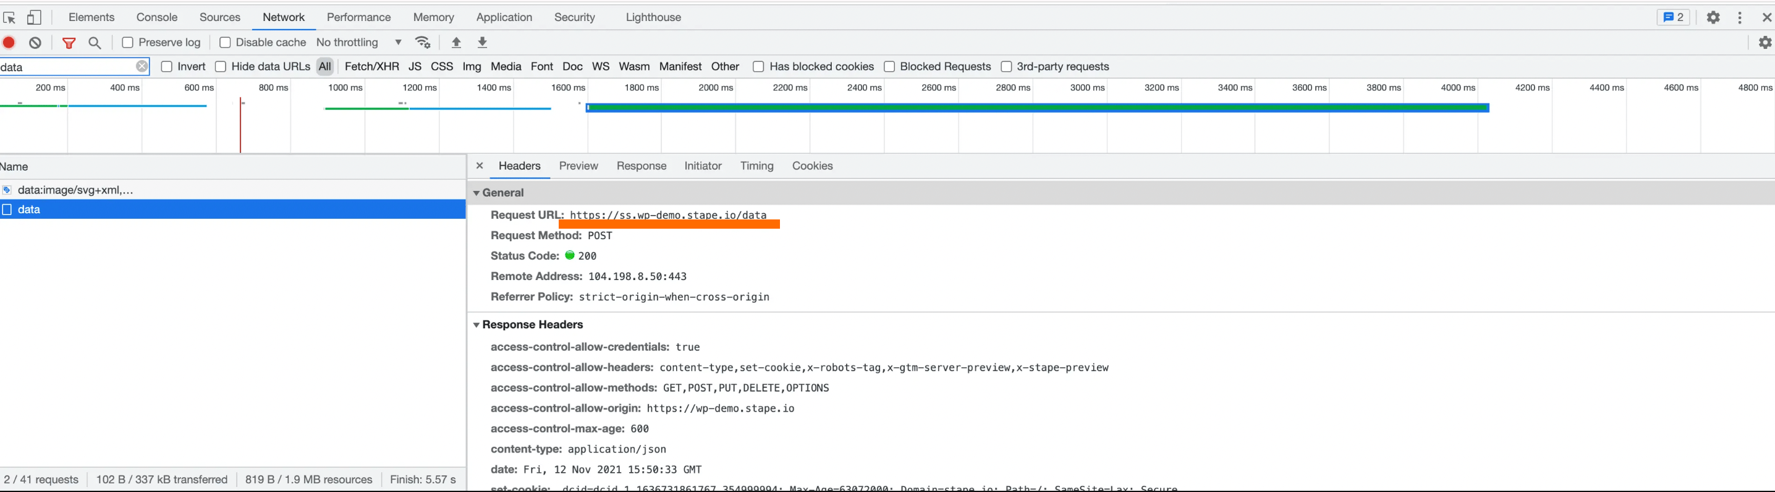Click the Request URL value ss.wp-demo.stape.io/data

click(668, 215)
